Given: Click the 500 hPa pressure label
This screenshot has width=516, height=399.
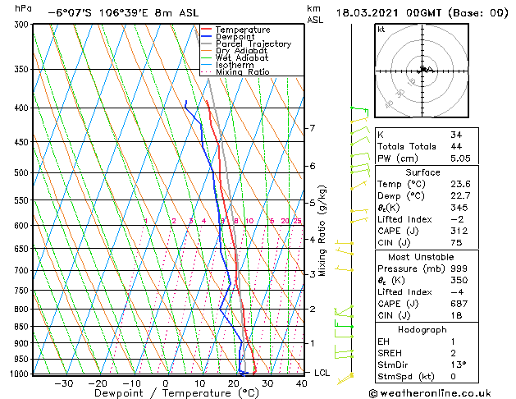Looking at the screenshot, I should [x=21, y=172].
